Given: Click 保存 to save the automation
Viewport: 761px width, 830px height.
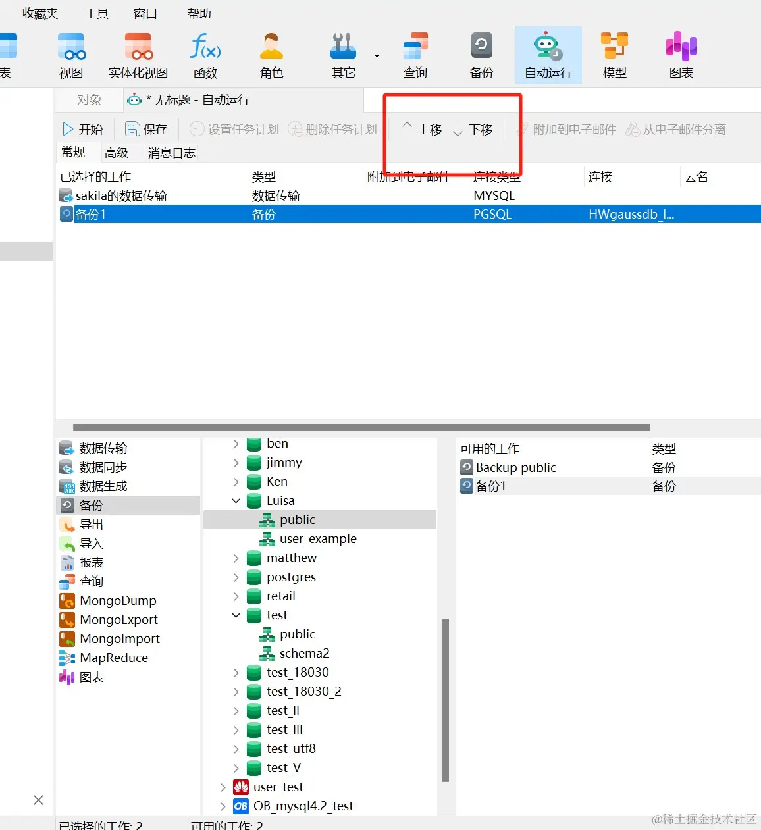Looking at the screenshot, I should [147, 130].
